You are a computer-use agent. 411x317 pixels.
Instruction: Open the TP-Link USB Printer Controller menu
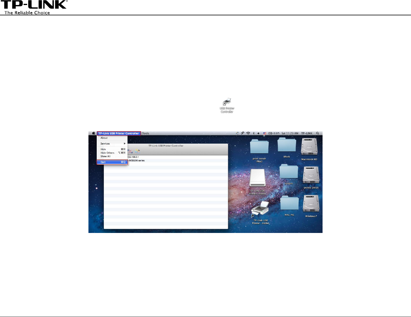(x=119, y=133)
